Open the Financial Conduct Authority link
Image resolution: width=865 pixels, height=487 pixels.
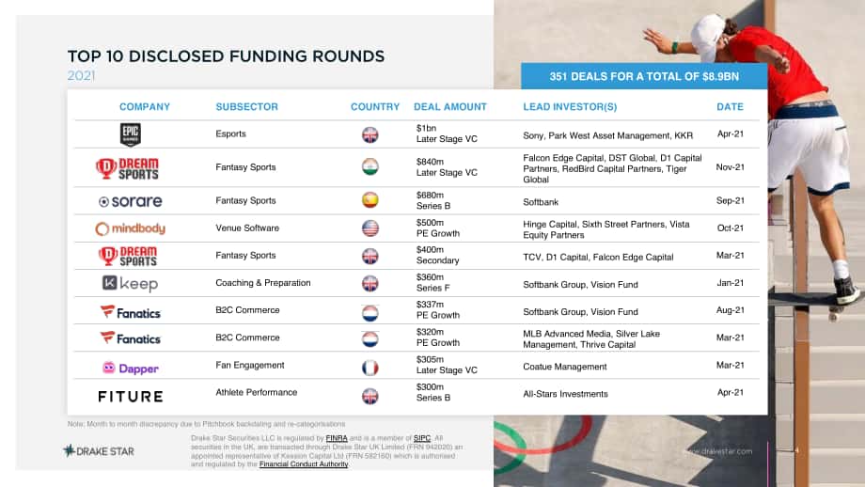tap(304, 464)
